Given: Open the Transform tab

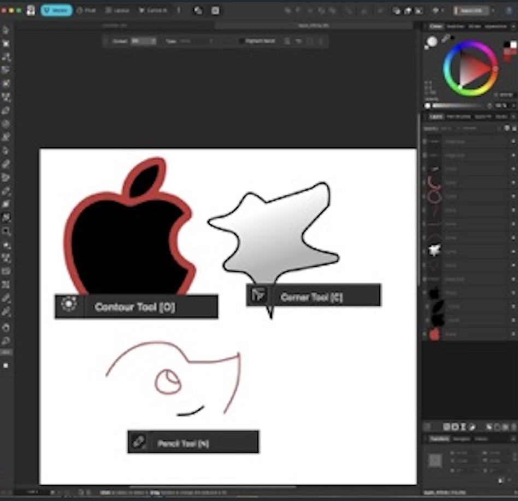Looking at the screenshot, I should tap(439, 439).
